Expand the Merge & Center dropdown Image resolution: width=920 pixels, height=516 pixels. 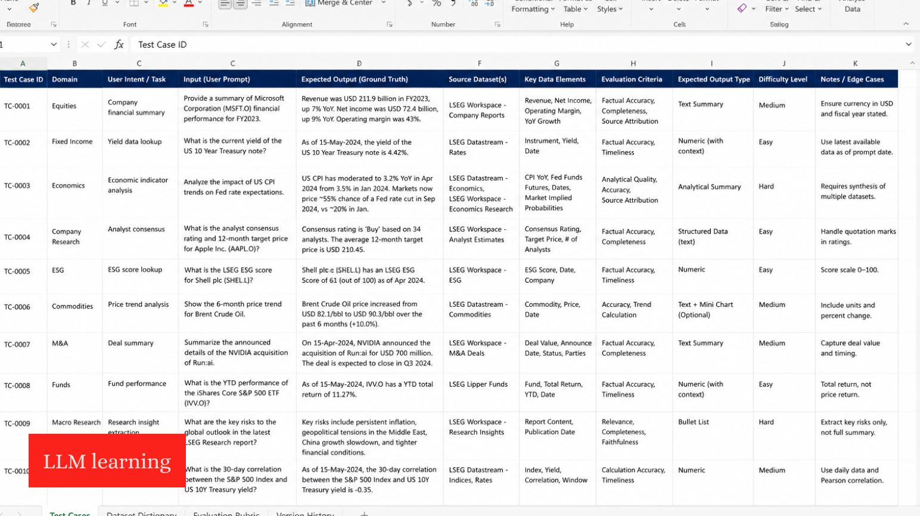383,3
